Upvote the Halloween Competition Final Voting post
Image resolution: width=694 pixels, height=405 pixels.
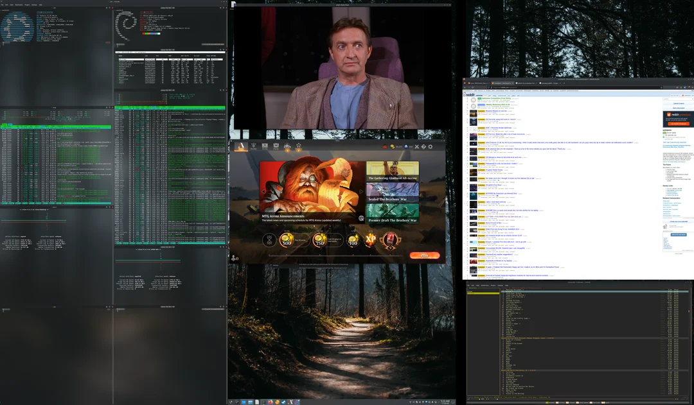pyautogui.click(x=467, y=98)
